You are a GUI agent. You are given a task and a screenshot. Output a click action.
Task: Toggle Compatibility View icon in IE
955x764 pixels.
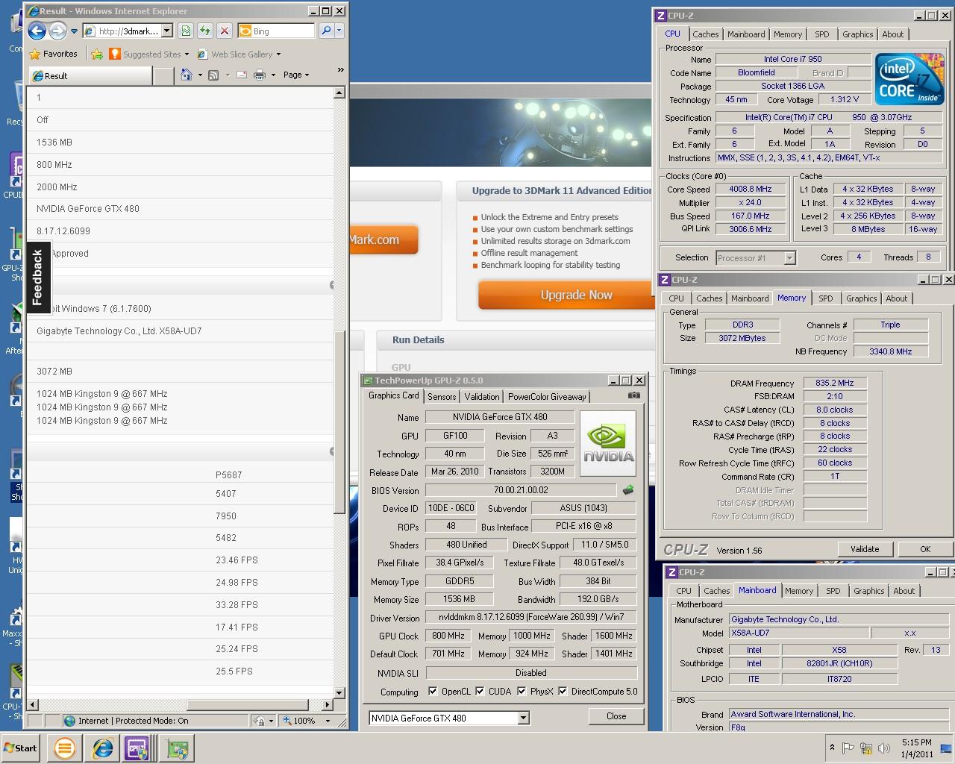(186, 31)
